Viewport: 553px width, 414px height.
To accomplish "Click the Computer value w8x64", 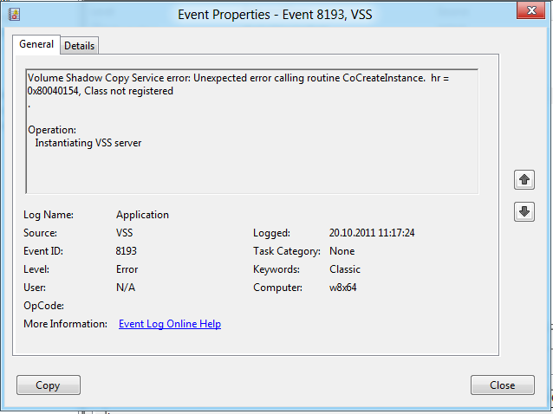I will coord(345,288).
